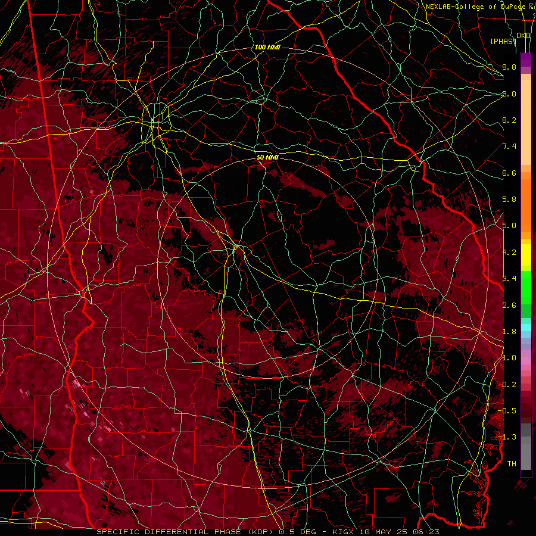Pick the yellow legend color band
536x536 pixels.
coord(526,254)
